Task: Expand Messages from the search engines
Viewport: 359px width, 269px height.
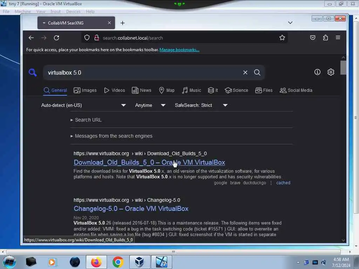Action: point(111,136)
